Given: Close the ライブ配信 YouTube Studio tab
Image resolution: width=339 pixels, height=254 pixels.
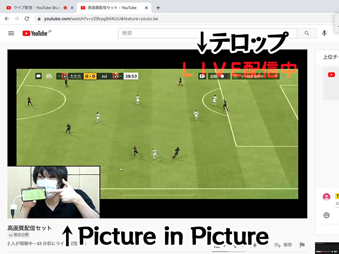Looking at the screenshot, I should point(72,8).
